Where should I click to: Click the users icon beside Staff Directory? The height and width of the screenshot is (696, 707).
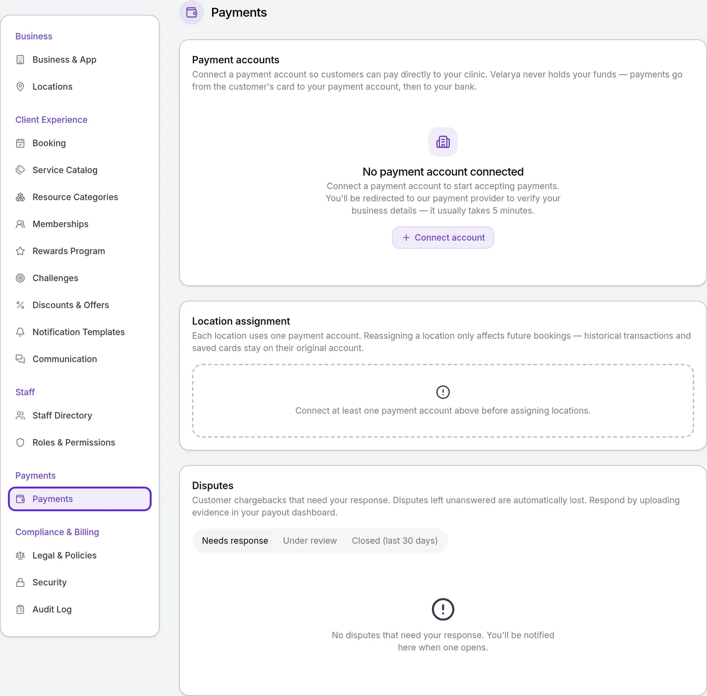pyautogui.click(x=20, y=416)
